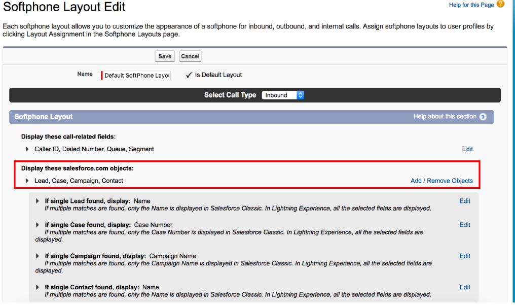
Task: Edit the single Case found display
Action: [465, 225]
